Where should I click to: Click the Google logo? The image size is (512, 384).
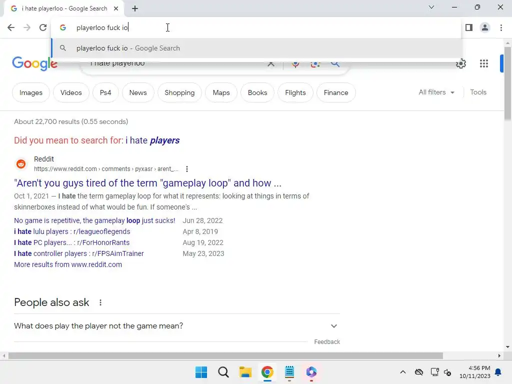point(34,63)
